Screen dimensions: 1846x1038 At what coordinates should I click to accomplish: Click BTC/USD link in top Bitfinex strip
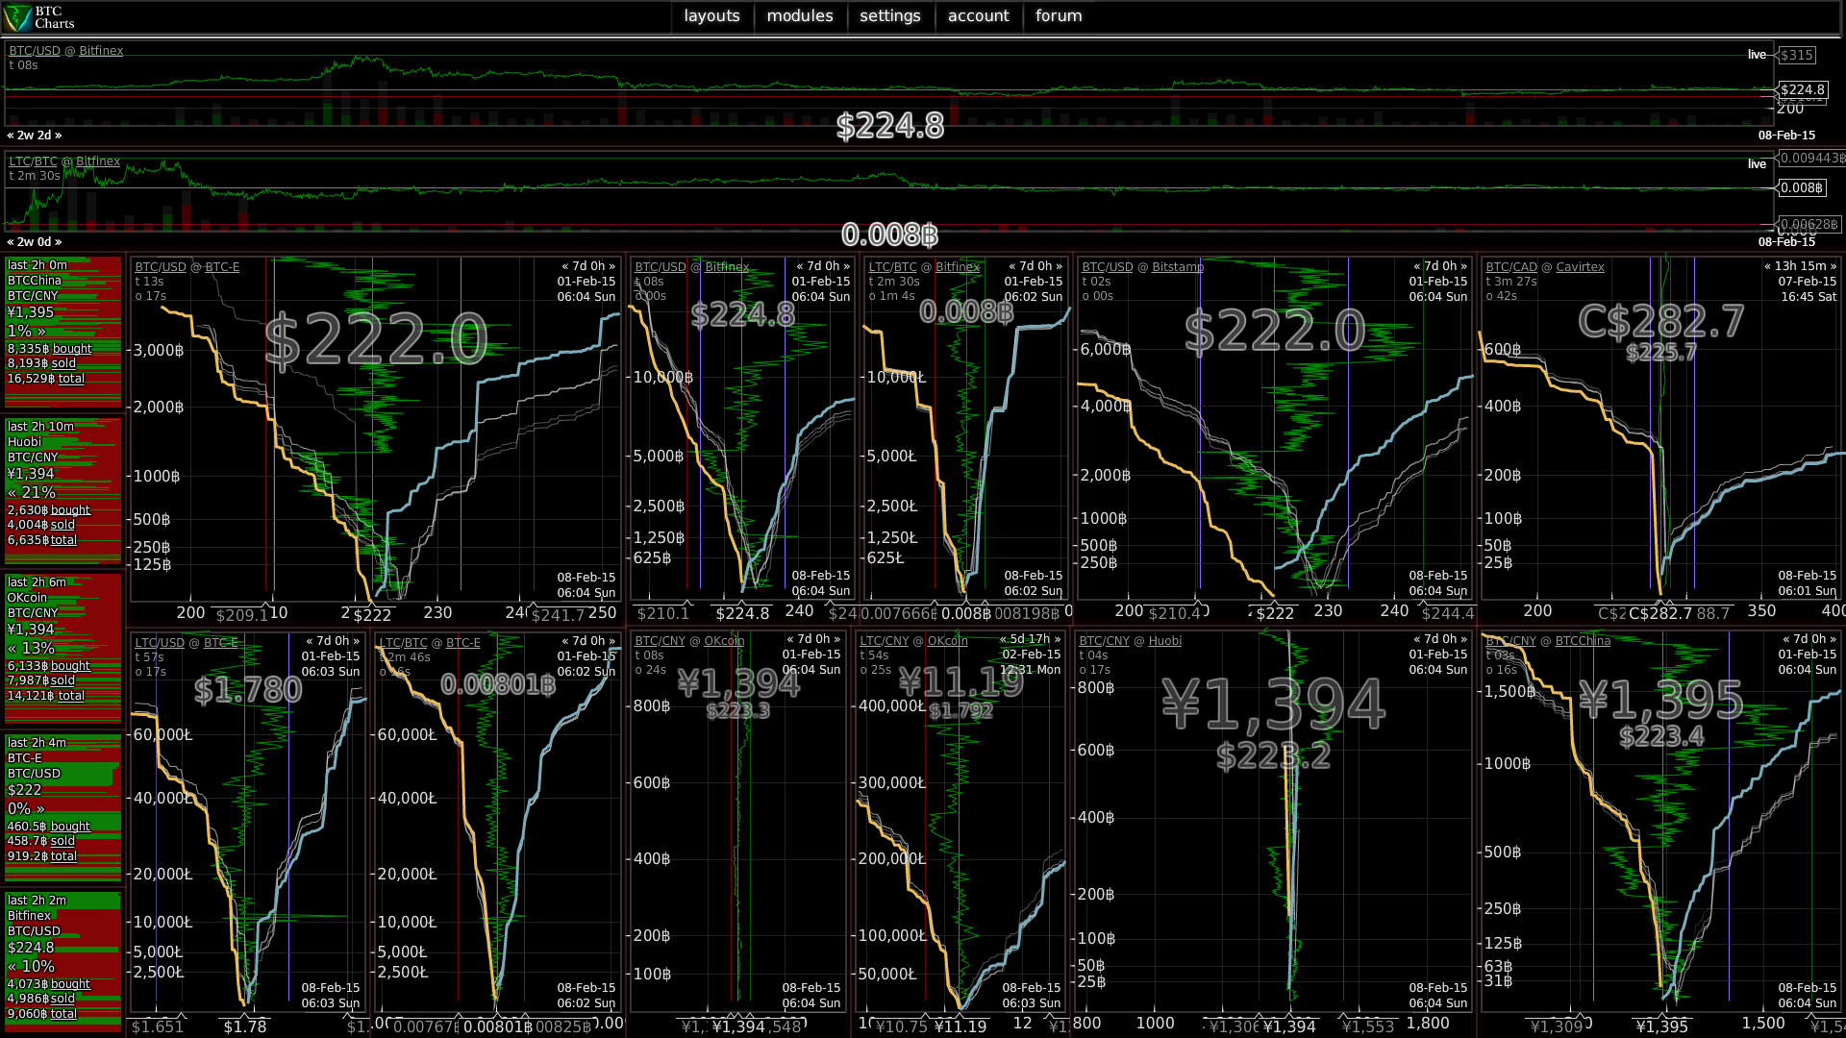35,51
